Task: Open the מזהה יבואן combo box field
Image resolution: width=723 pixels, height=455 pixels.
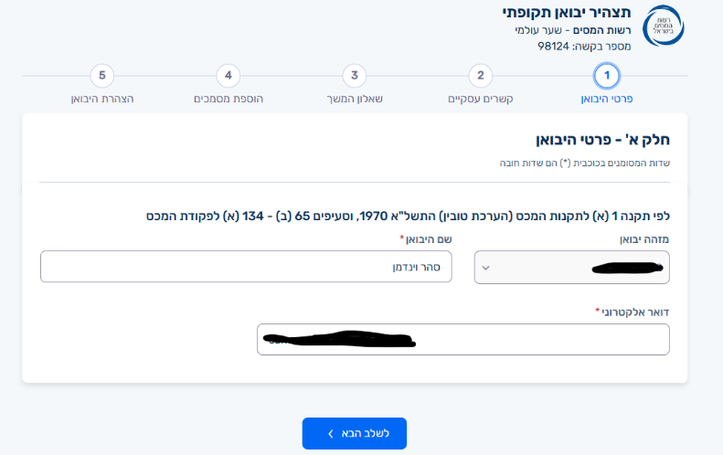Action: click(572, 268)
